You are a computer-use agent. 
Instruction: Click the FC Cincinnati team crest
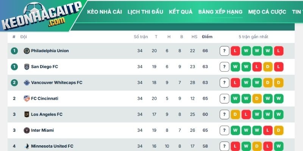tap(27, 99)
